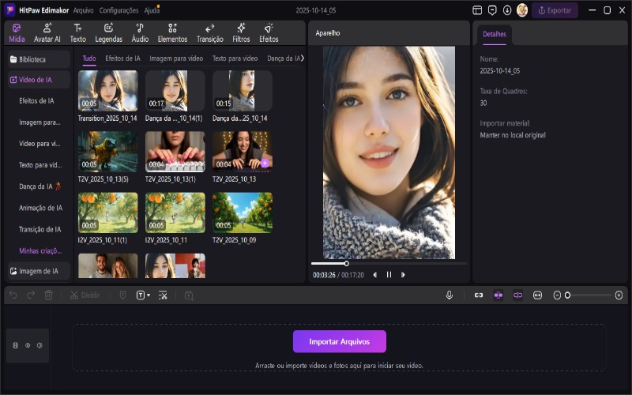Open the Filtros filters panel
The height and width of the screenshot is (395, 632).
point(241,32)
